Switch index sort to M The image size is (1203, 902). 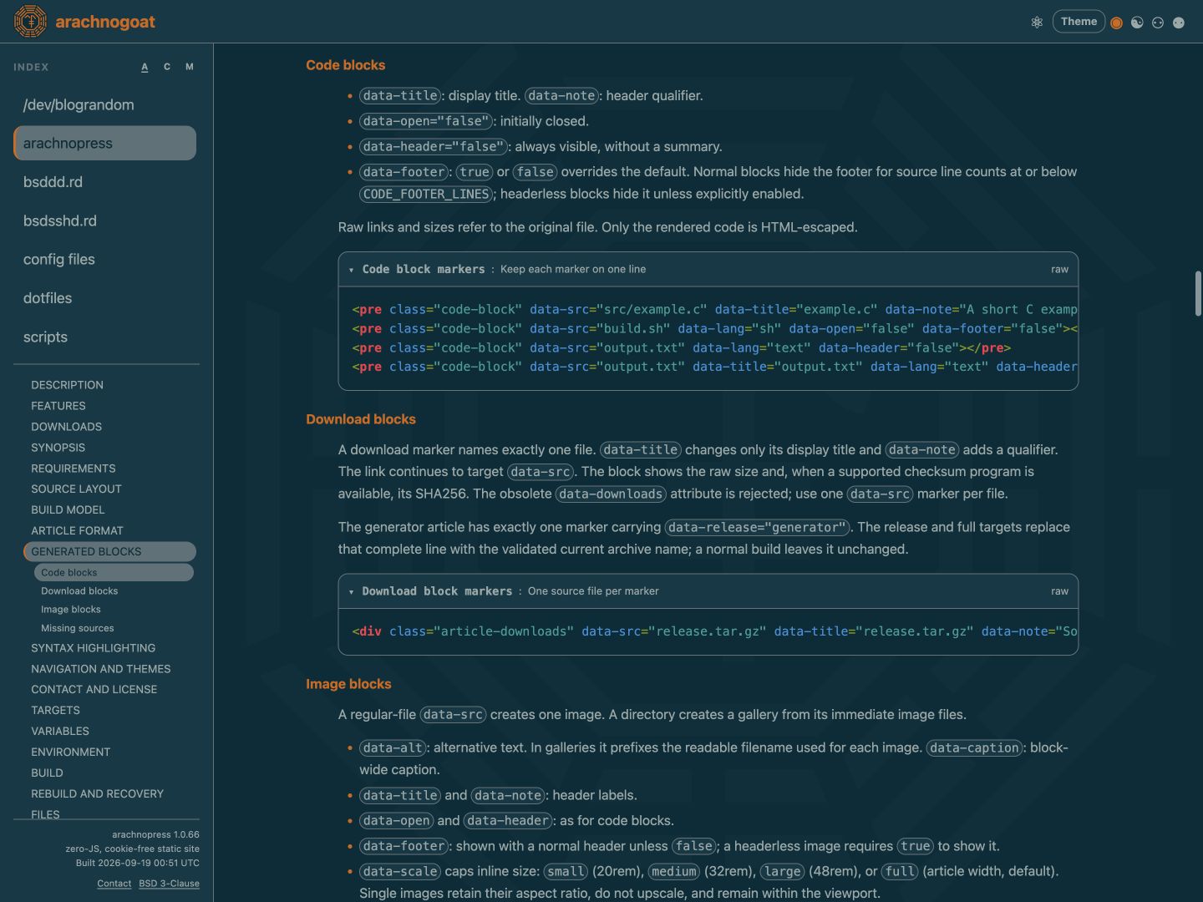pyautogui.click(x=190, y=67)
